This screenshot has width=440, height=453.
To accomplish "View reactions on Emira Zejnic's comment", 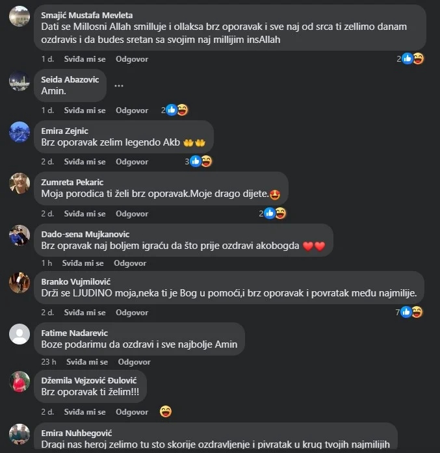I will pyautogui.click(x=198, y=161).
